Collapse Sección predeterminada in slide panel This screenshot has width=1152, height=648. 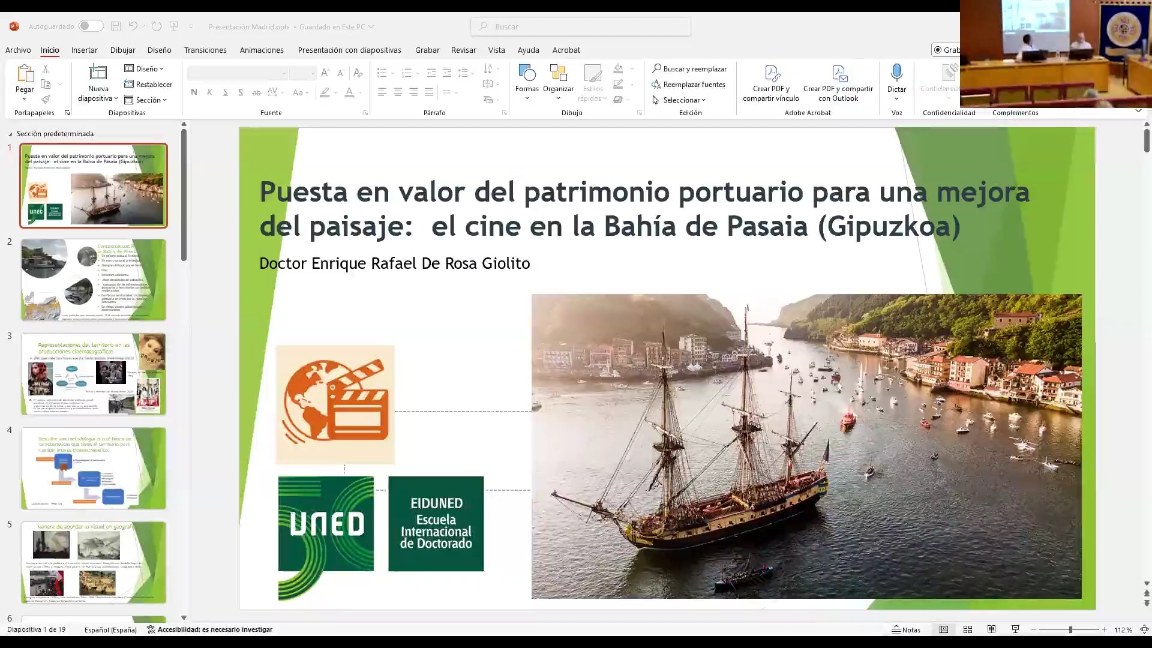click(10, 134)
